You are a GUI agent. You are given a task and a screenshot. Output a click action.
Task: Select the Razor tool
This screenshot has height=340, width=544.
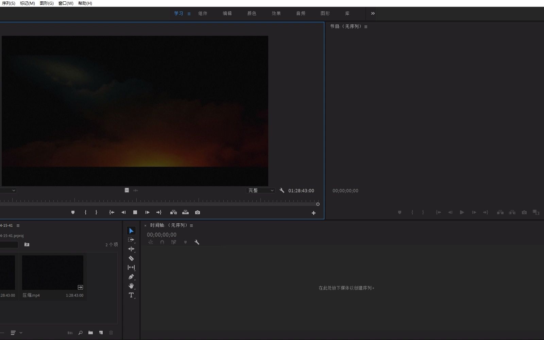[x=131, y=258]
